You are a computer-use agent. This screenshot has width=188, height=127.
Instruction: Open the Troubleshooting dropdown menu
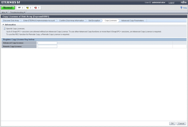point(18,12)
